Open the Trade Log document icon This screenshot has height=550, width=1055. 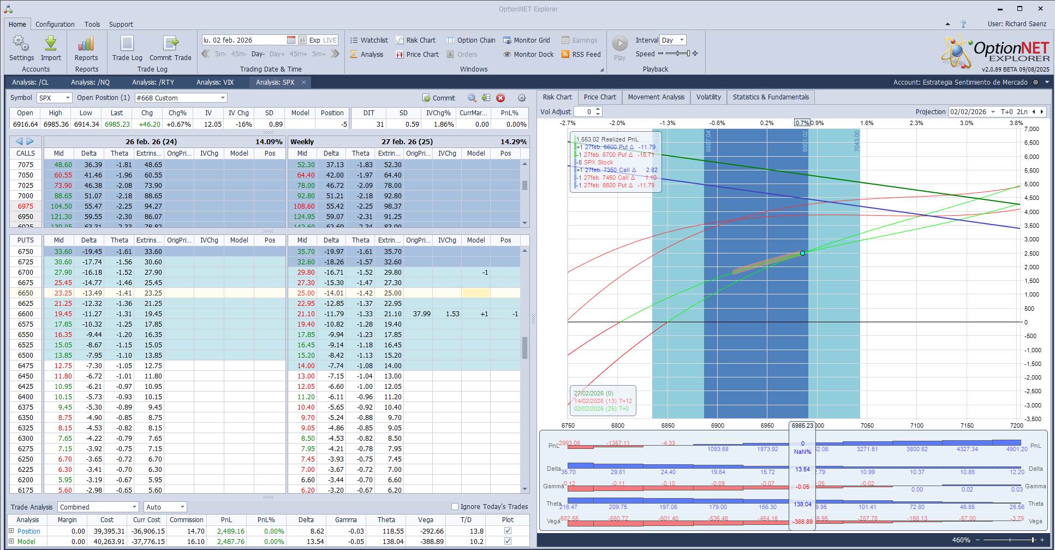[127, 44]
